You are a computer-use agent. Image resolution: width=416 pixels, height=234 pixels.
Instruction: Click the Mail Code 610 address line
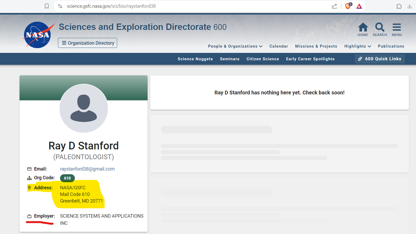75,194
